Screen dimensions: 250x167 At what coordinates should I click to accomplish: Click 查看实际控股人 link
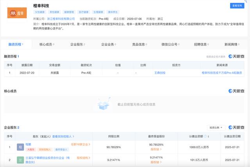(x=65, y=136)
